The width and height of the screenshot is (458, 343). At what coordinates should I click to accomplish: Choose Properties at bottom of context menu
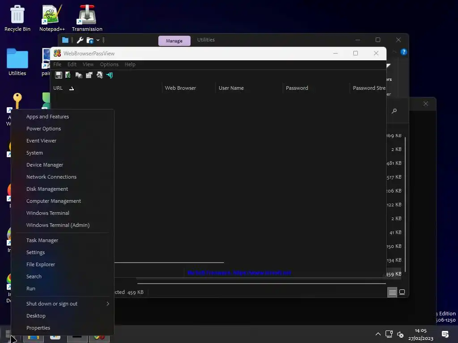62,328
